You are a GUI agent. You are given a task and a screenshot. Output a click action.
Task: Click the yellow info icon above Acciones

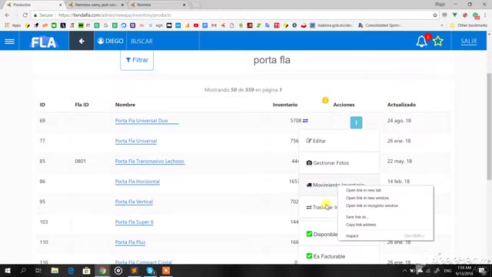tap(325, 100)
